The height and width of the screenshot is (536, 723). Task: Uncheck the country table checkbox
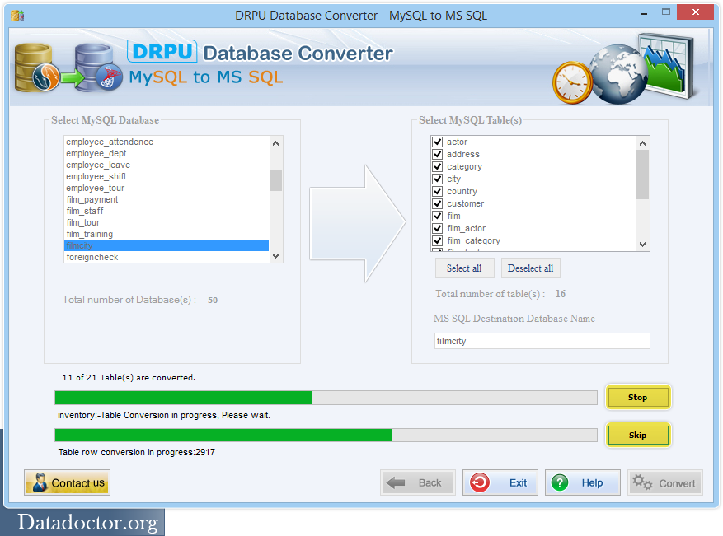click(438, 191)
